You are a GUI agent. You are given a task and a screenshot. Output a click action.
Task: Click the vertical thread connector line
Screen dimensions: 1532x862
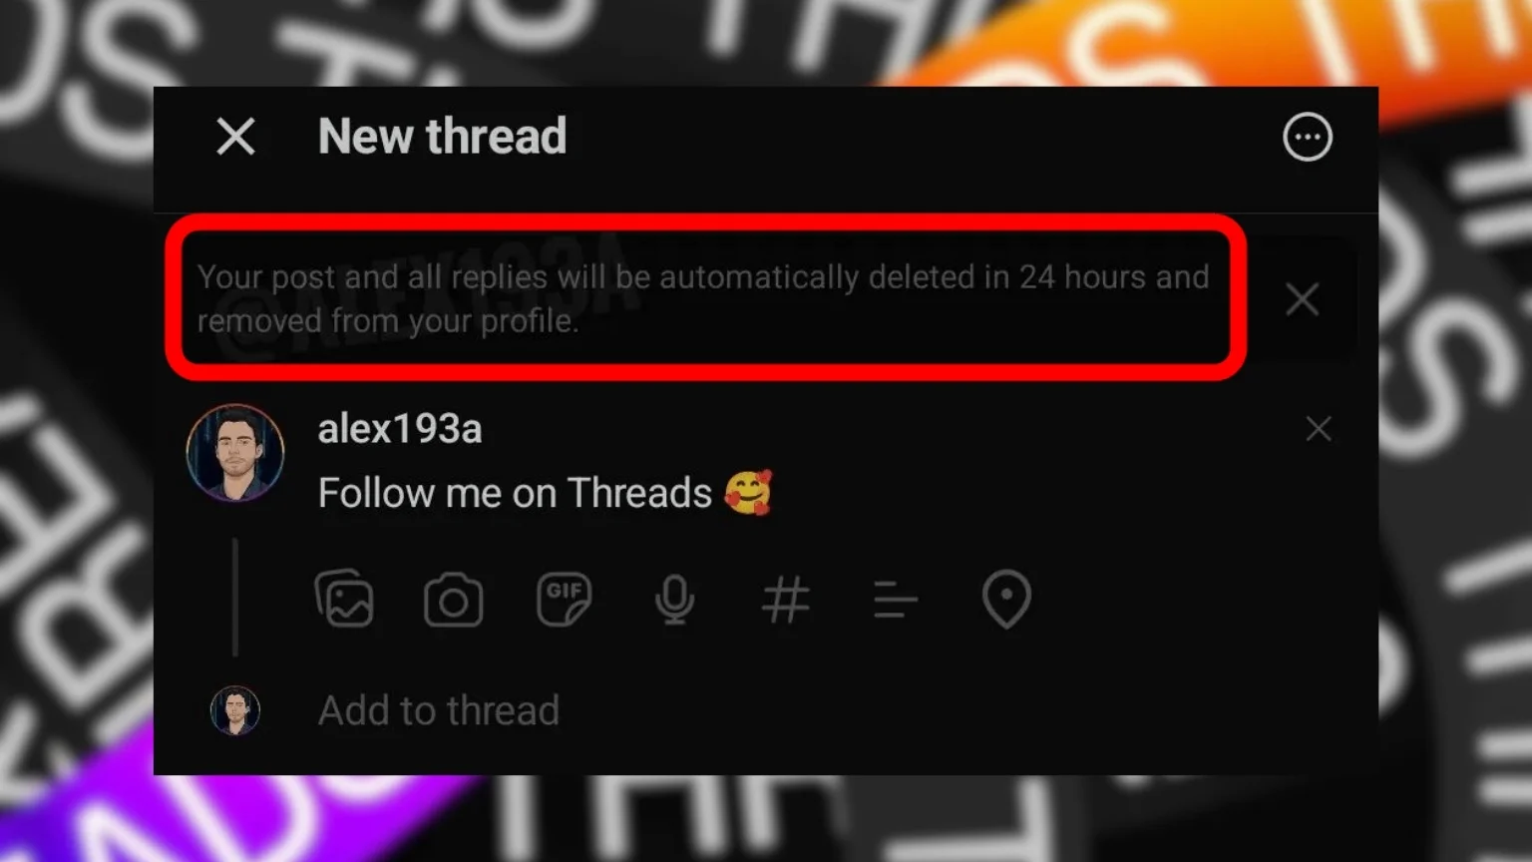[235, 598]
